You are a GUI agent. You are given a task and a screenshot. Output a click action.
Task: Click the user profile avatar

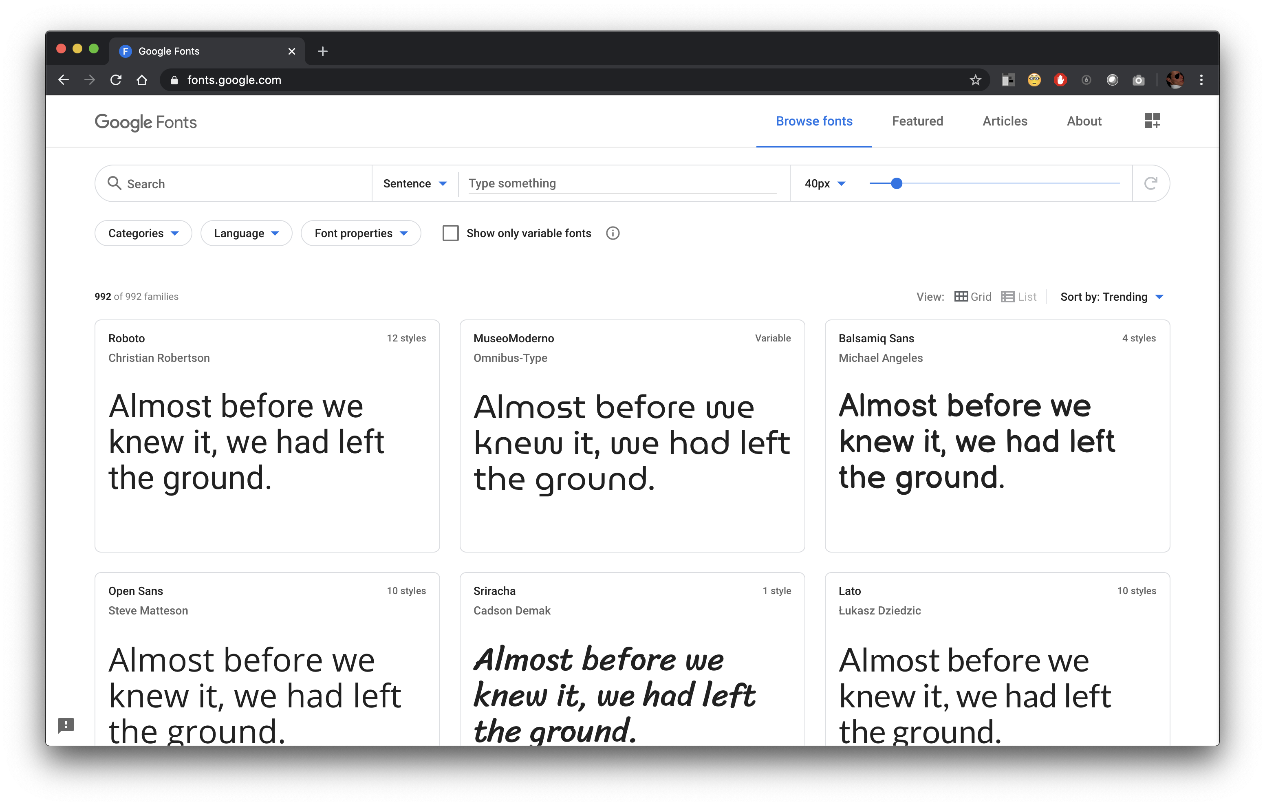tap(1175, 80)
